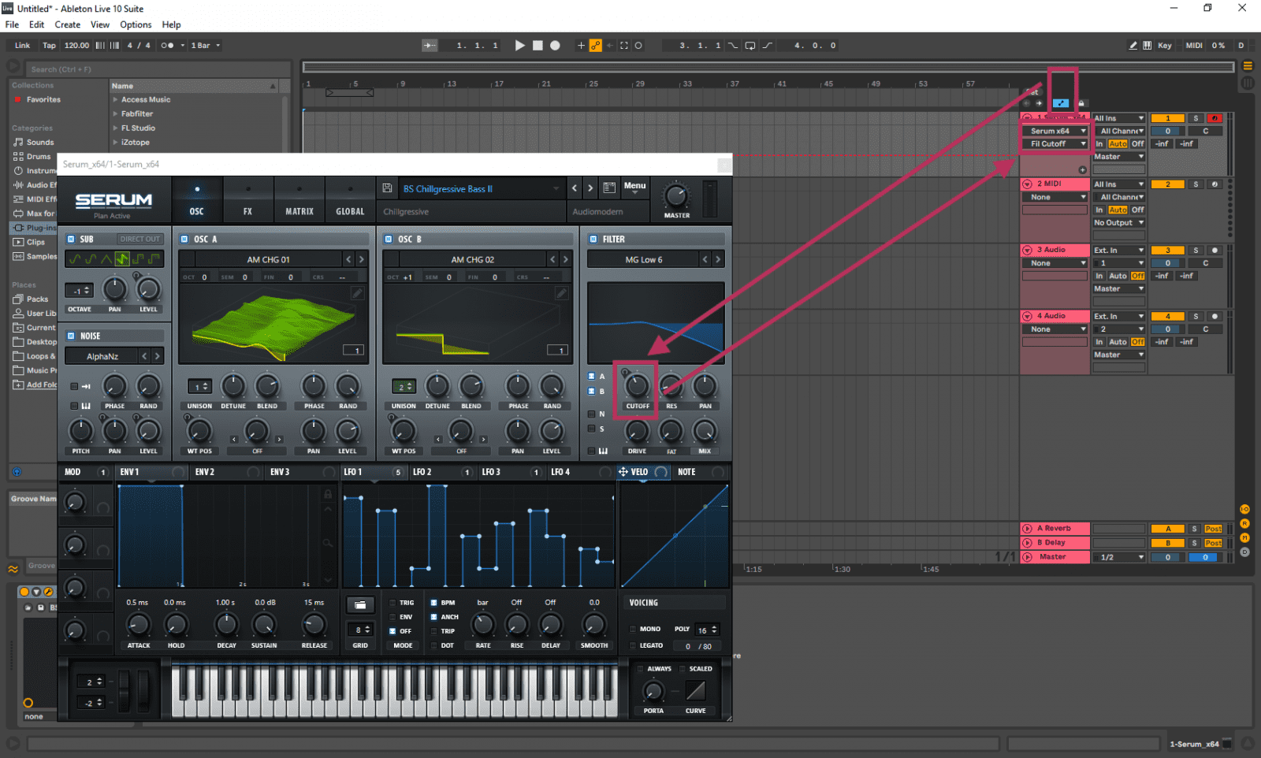Image resolution: width=1261 pixels, height=758 pixels.
Task: Click the filter CUTOFF knob
Action: [637, 385]
